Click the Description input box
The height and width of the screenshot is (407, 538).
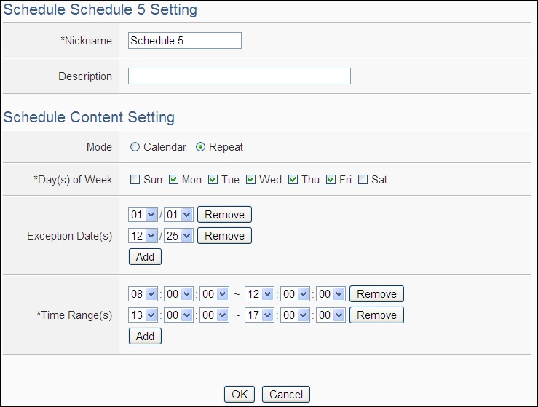pos(239,76)
